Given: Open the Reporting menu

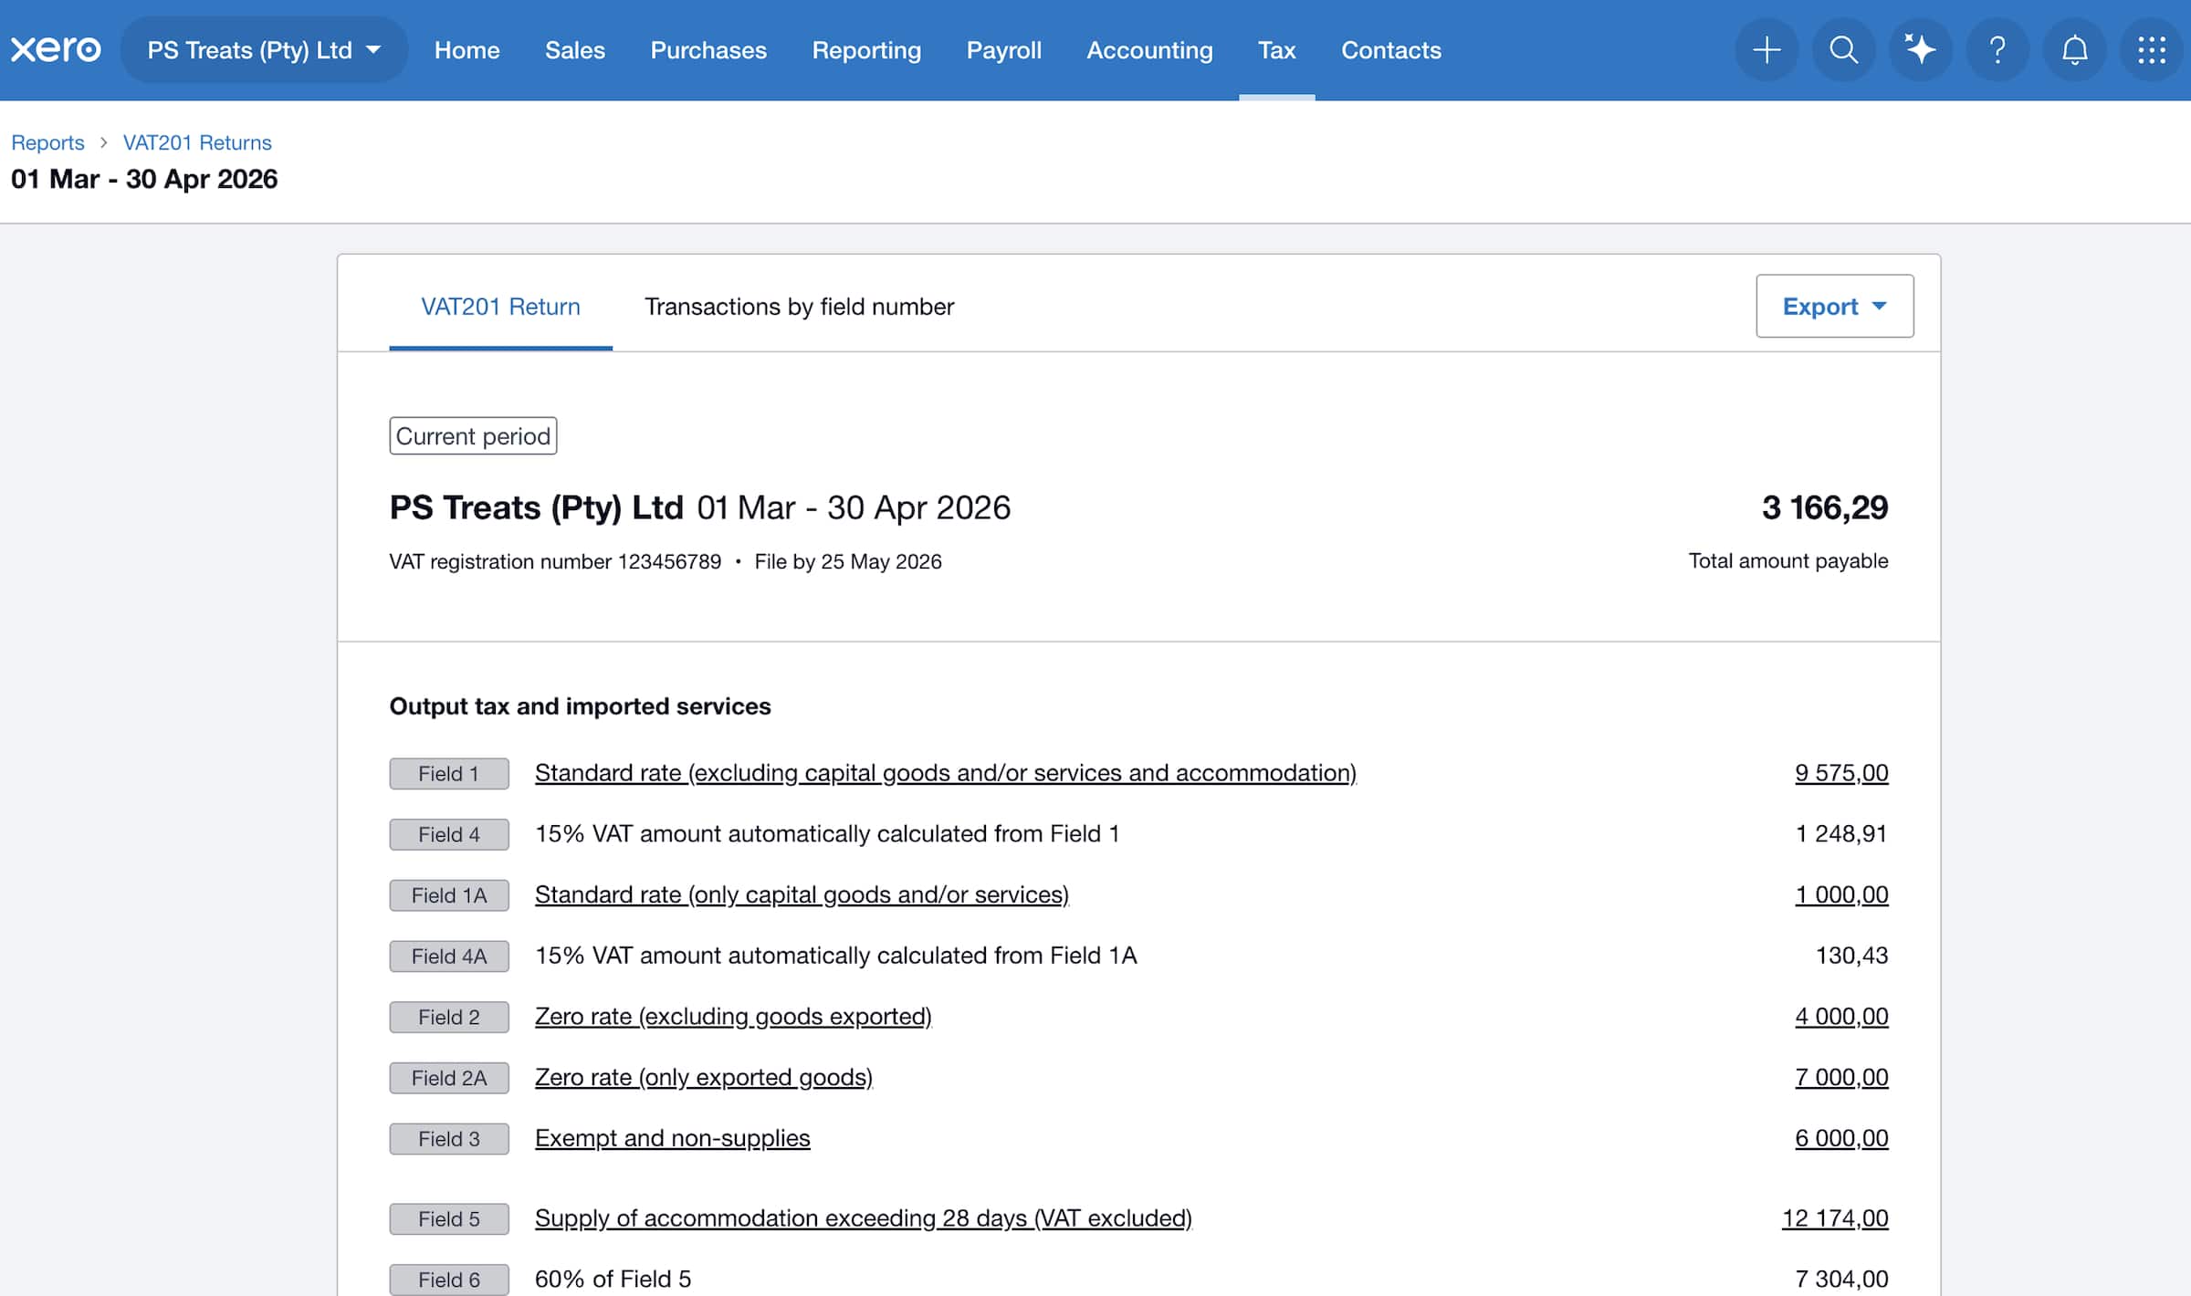Looking at the screenshot, I should (866, 49).
